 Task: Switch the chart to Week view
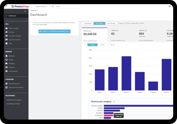(102, 45)
